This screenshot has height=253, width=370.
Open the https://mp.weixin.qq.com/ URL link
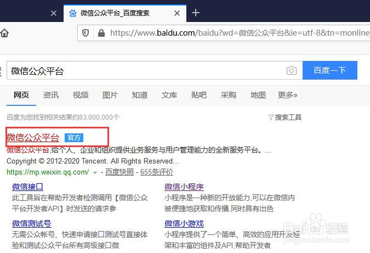point(48,172)
